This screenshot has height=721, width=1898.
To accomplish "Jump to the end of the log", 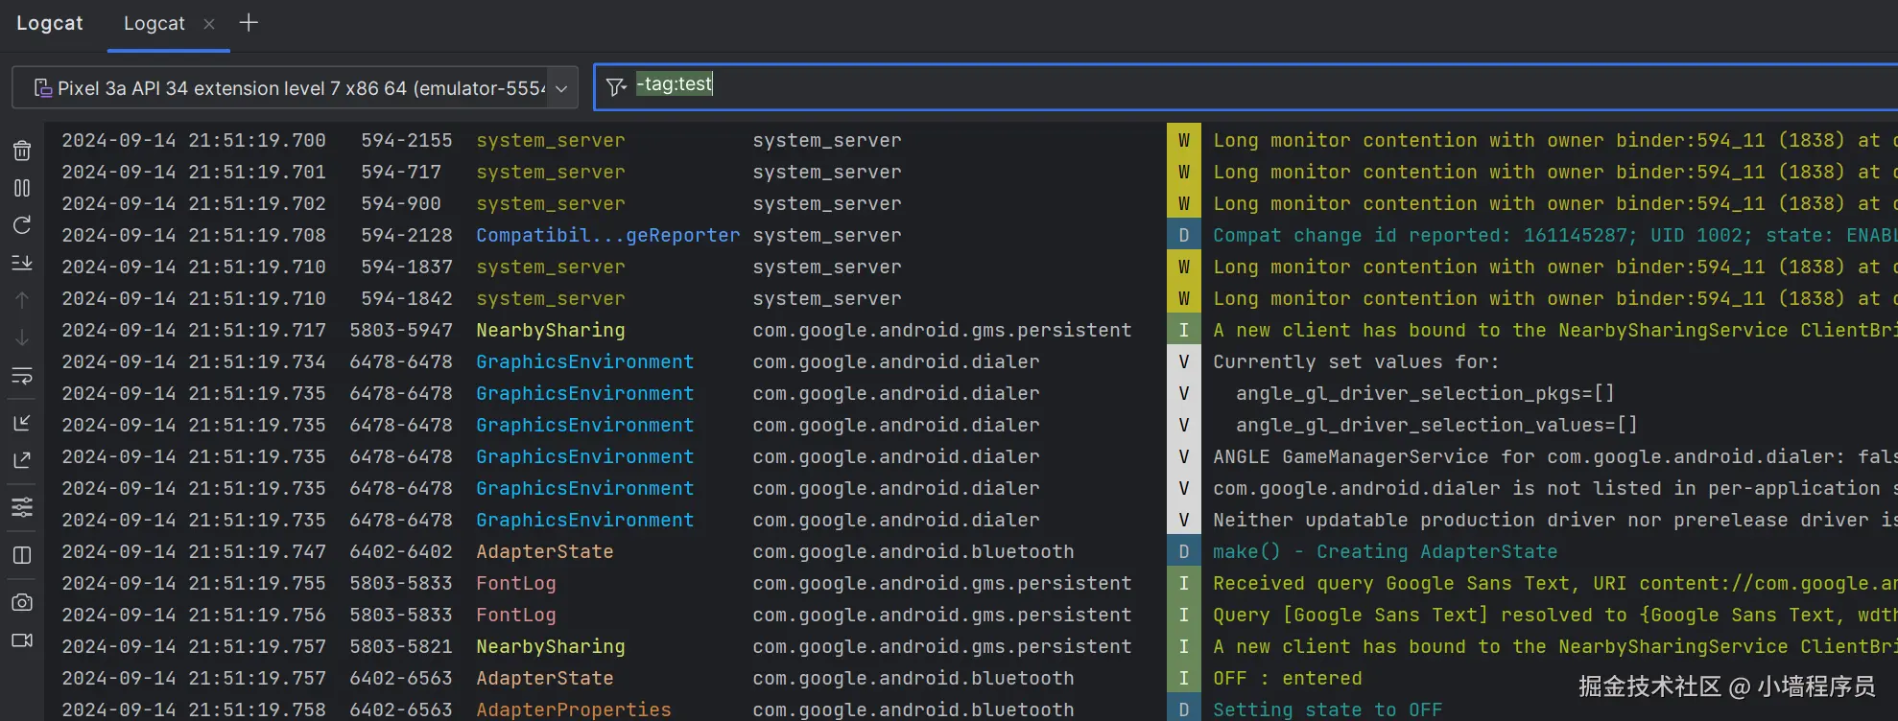I will (x=22, y=263).
